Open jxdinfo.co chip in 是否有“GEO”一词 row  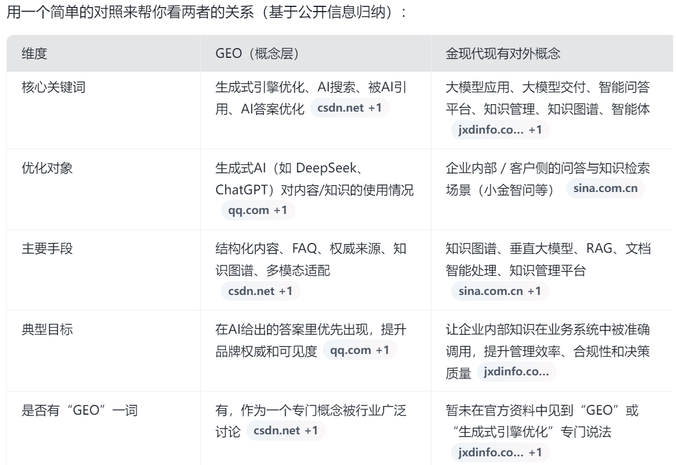tap(500, 453)
